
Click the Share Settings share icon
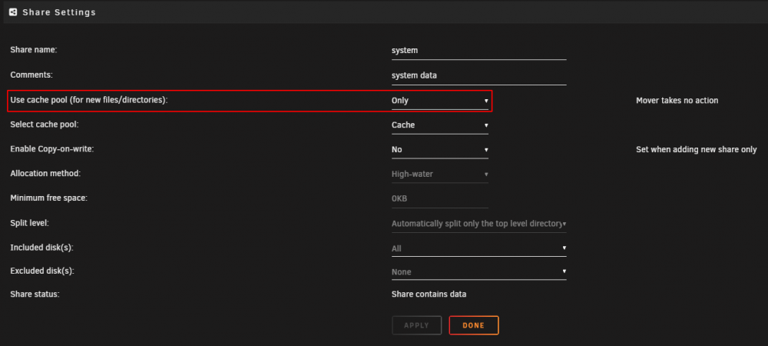point(13,12)
